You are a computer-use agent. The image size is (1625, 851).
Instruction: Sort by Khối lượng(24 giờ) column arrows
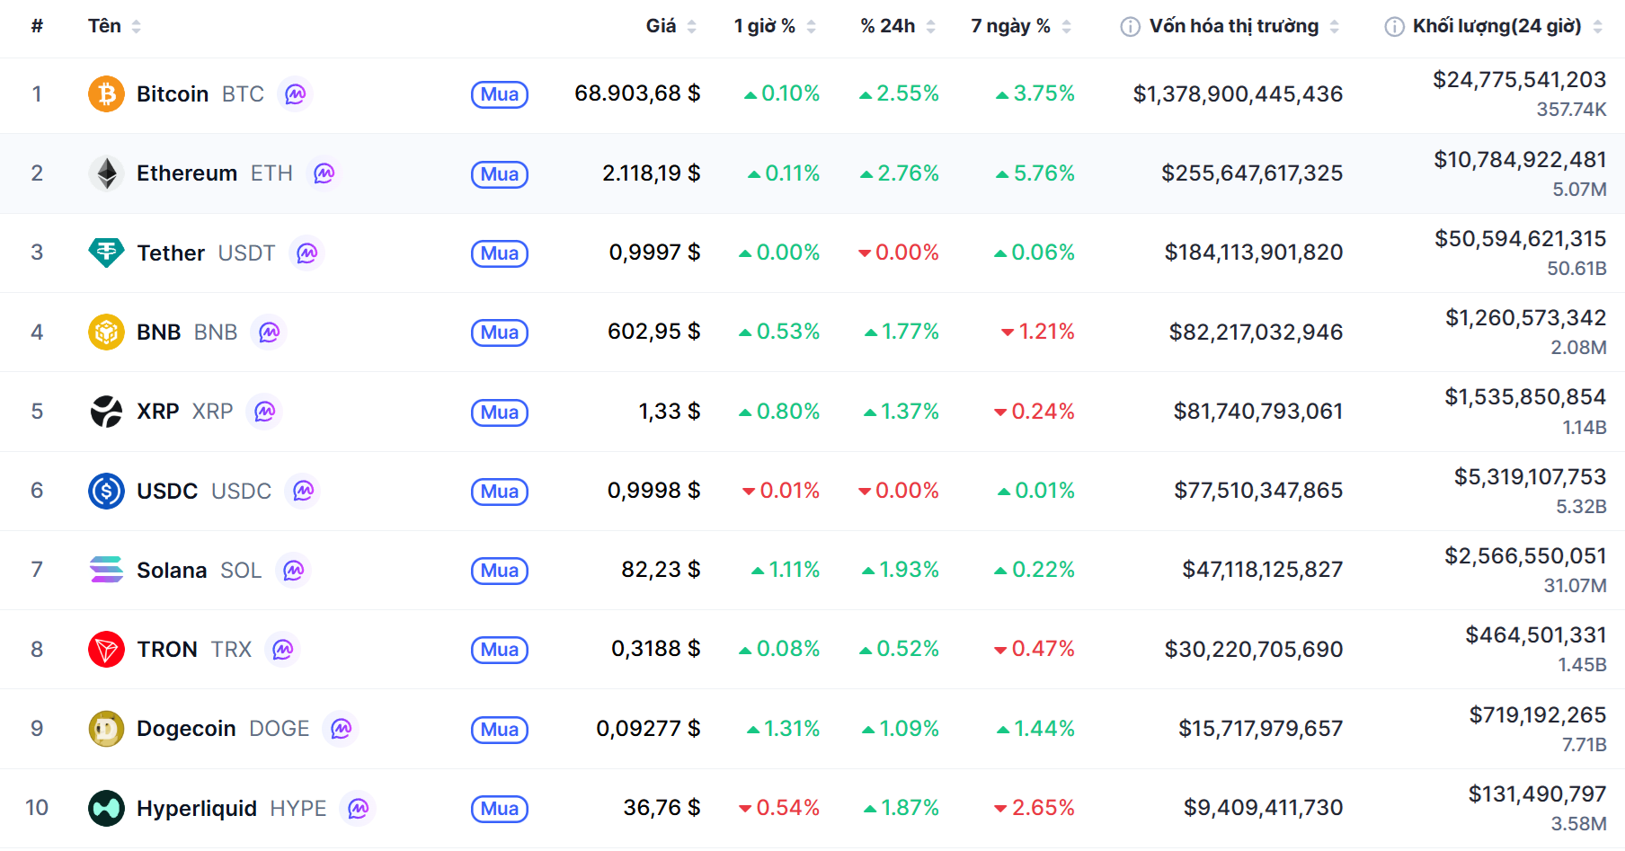click(1597, 27)
